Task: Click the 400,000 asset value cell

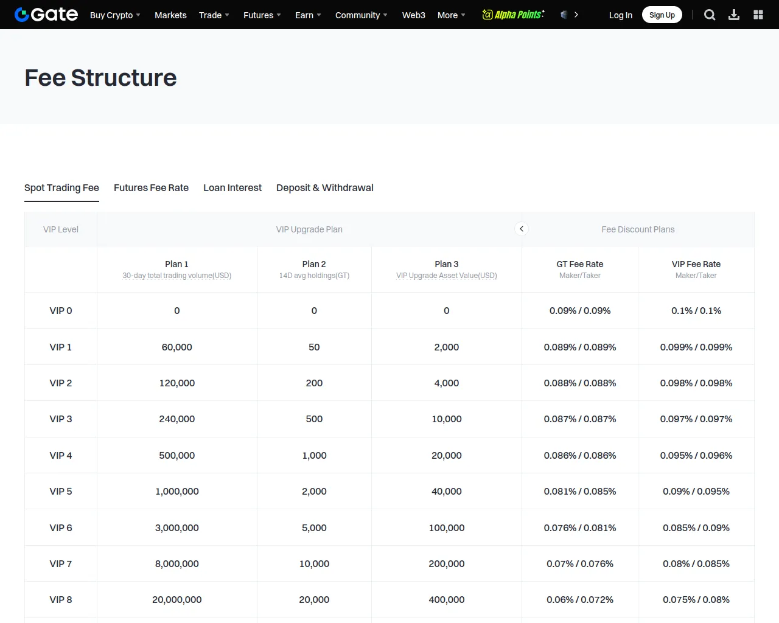Action: click(x=447, y=600)
